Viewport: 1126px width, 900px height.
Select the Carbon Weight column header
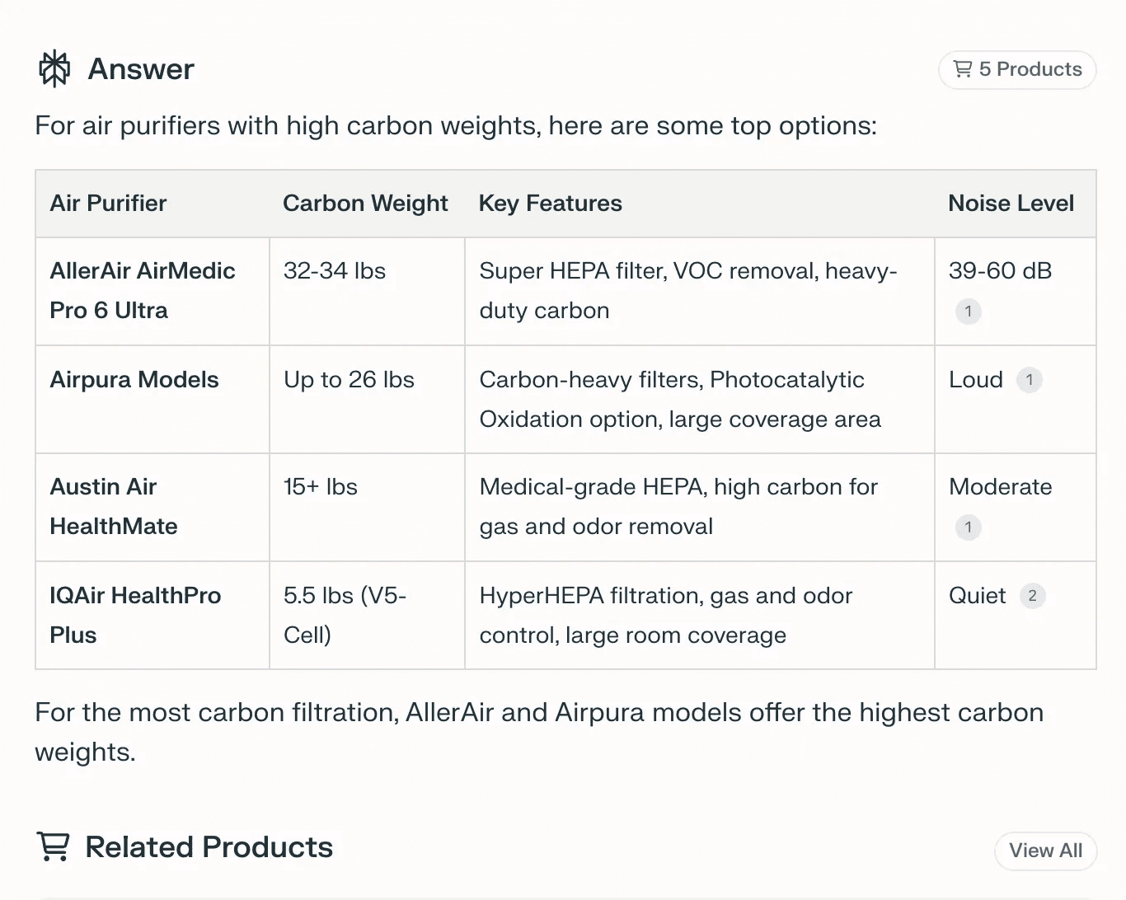365,204
